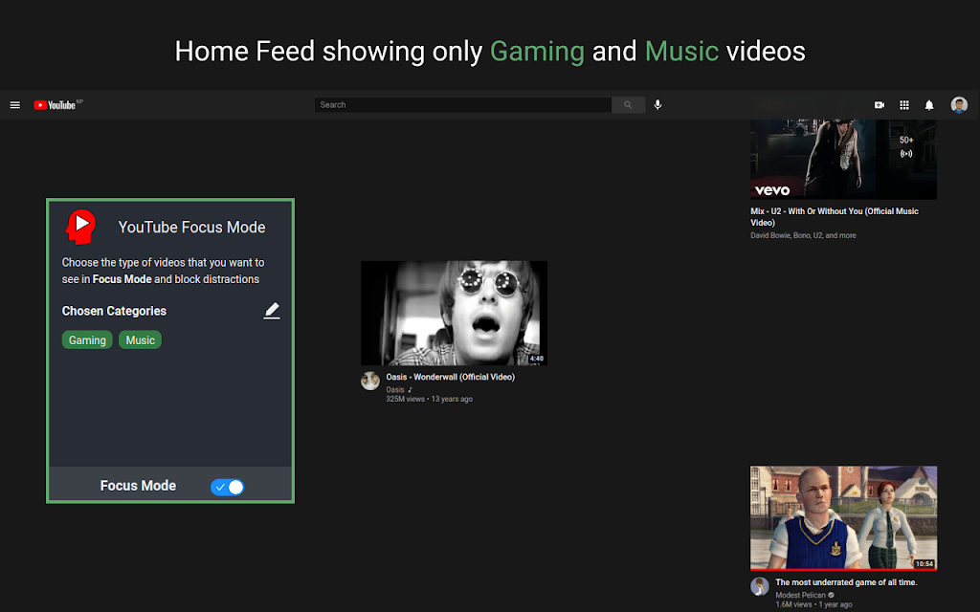Open the YouTube apps grid icon
980x612 pixels.
point(904,105)
